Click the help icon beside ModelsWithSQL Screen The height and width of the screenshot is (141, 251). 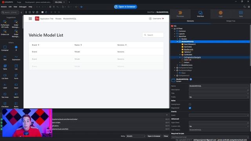pyautogui.click(x=191, y=79)
